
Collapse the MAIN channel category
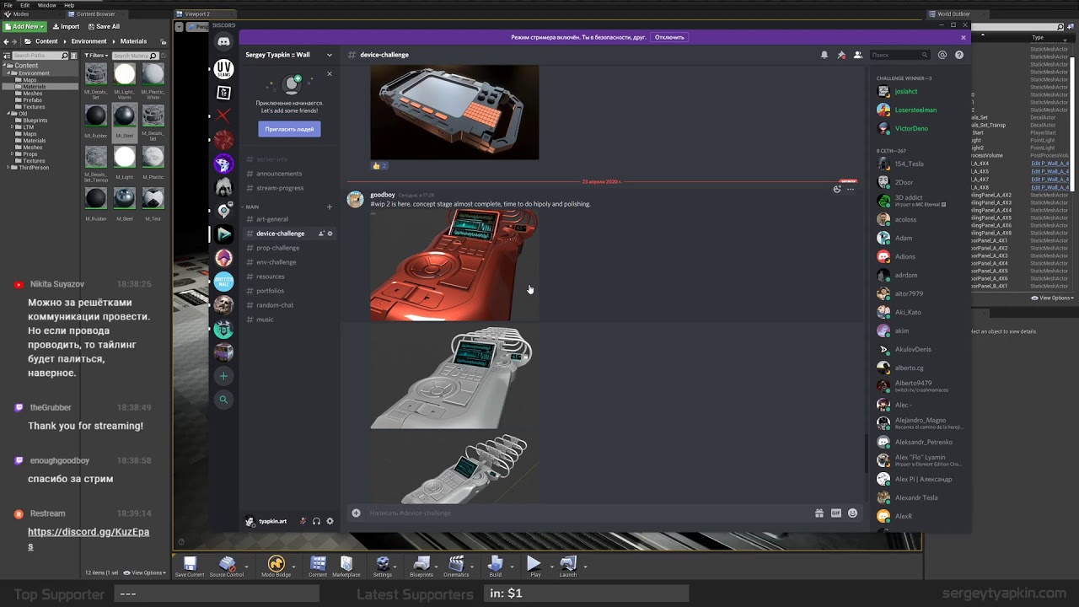(x=253, y=207)
